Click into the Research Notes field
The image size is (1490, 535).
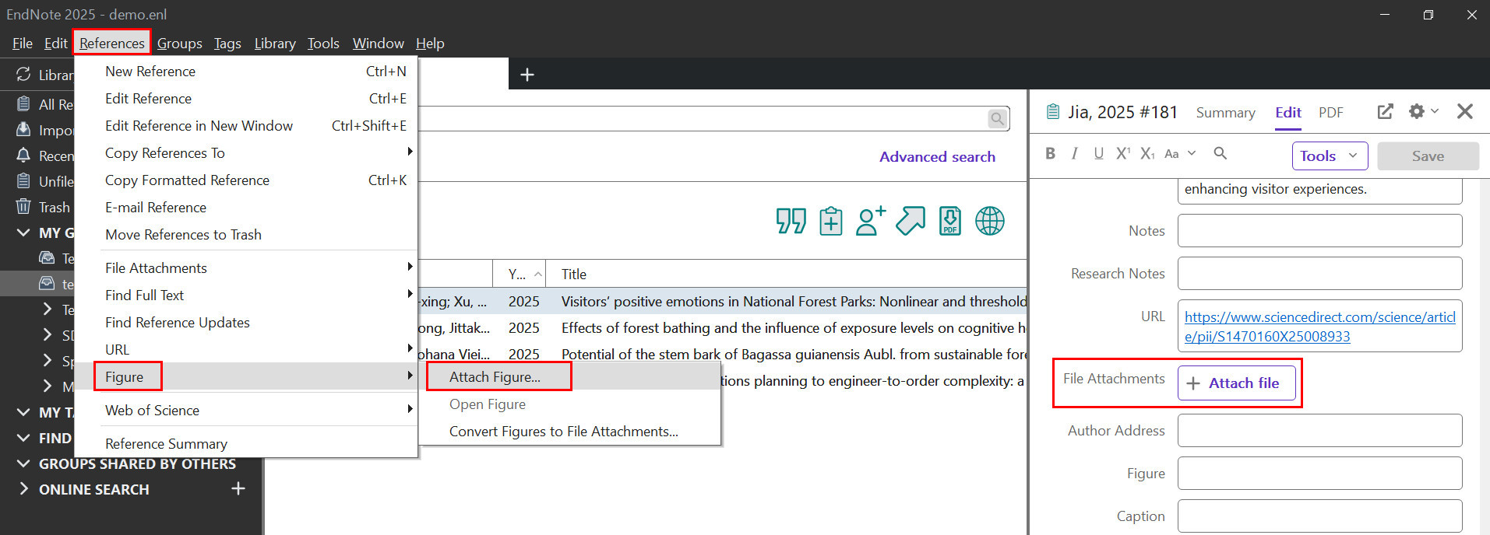[x=1319, y=274]
